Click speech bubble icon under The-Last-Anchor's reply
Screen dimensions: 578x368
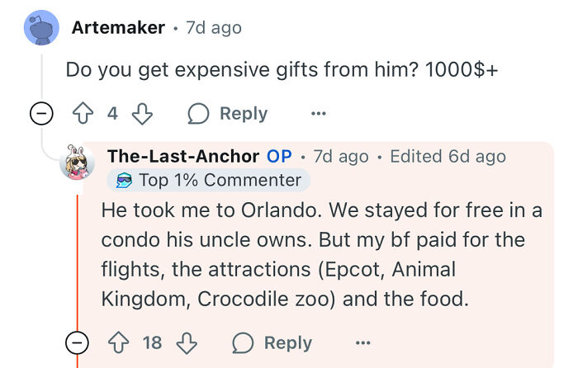[243, 342]
